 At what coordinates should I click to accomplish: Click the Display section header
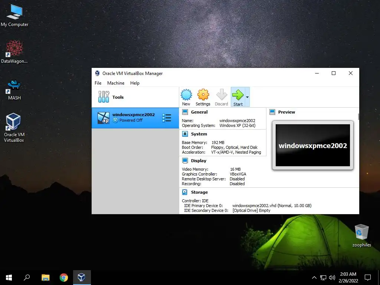click(x=199, y=161)
